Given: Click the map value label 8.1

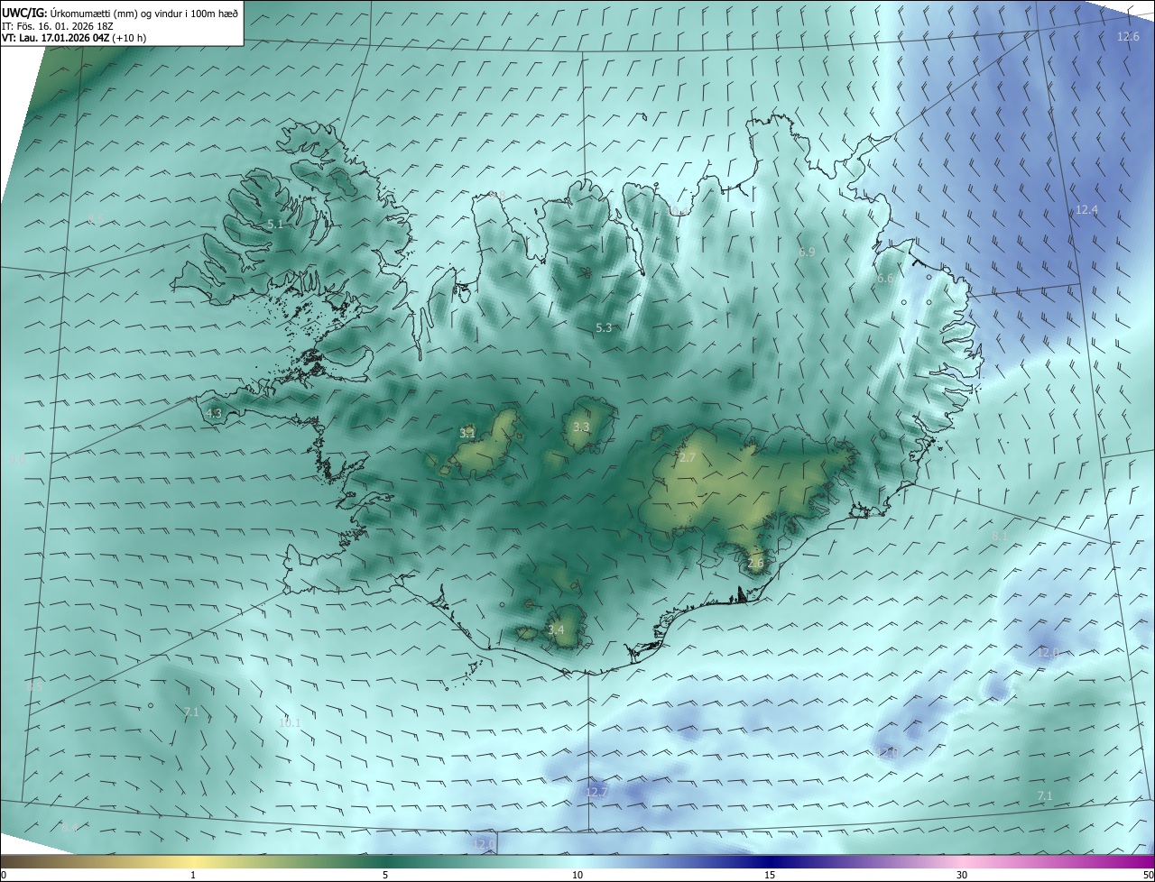Looking at the screenshot, I should 1000,537.
